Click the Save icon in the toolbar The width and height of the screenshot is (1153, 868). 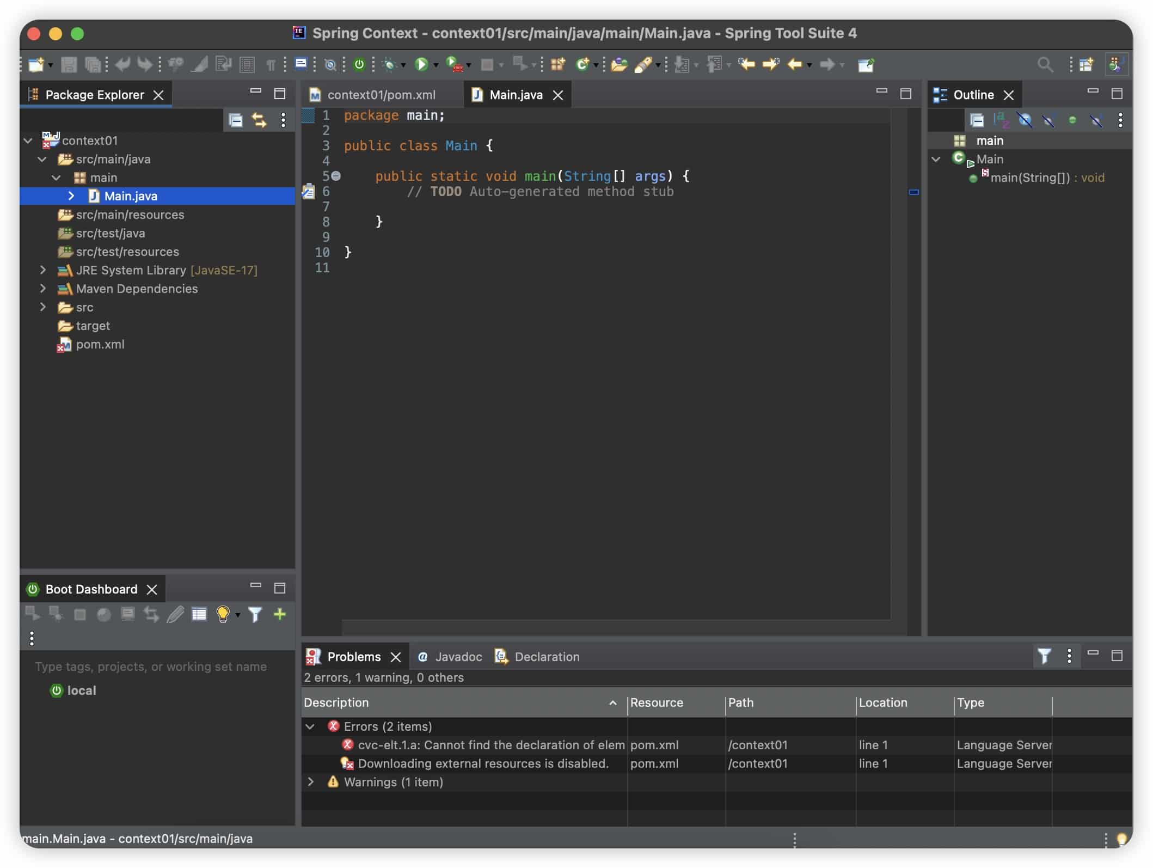point(69,65)
